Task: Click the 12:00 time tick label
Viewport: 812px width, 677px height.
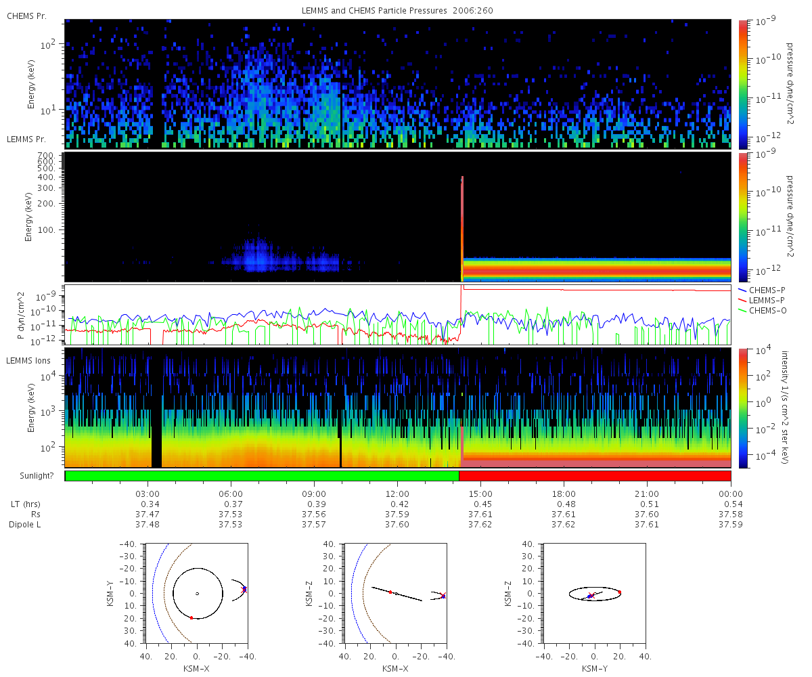Action: 397,493
